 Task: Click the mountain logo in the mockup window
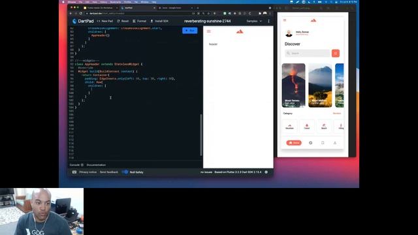313,20
